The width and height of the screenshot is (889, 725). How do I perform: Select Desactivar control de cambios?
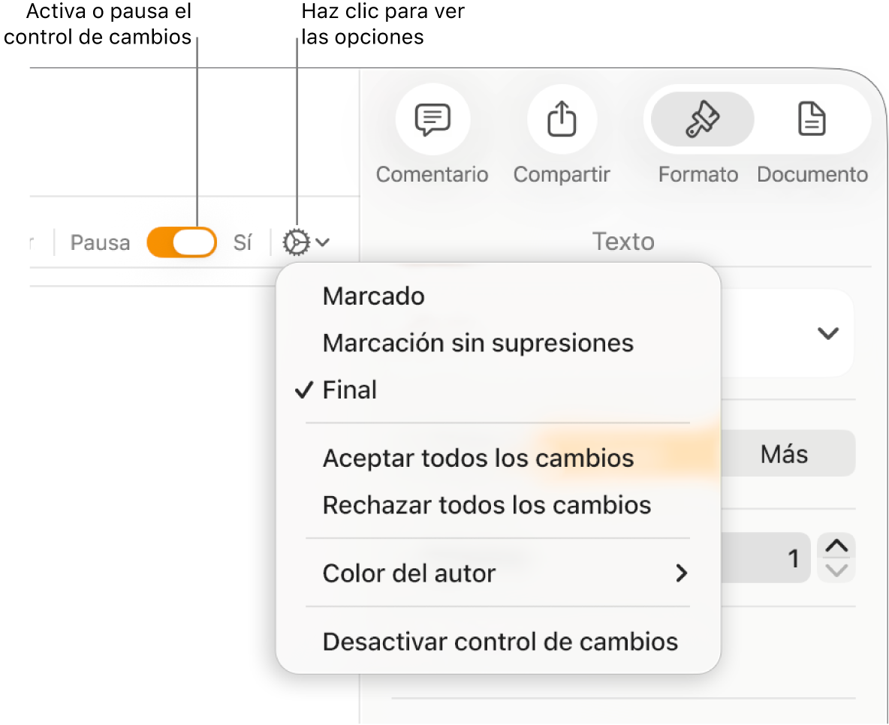pyautogui.click(x=500, y=642)
